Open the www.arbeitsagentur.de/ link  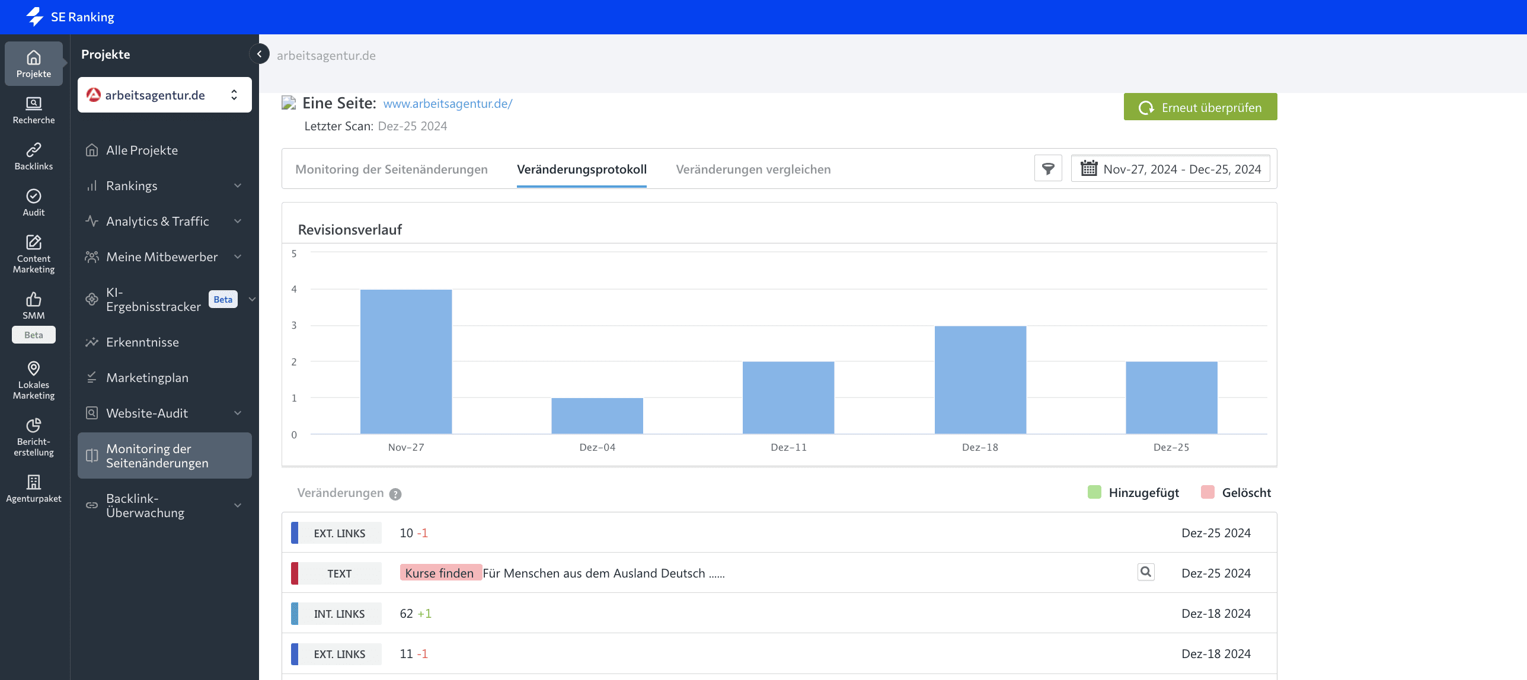(x=448, y=104)
